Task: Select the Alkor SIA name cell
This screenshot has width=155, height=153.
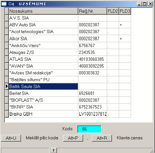Action: pos(43,39)
